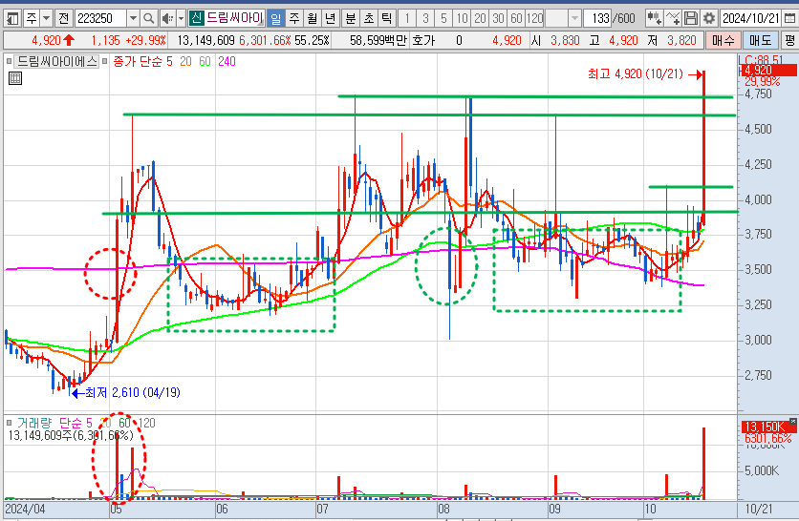799x521 pixels.
Task: Click the small square before 거래량 legend
Action: pyautogui.click(x=9, y=423)
